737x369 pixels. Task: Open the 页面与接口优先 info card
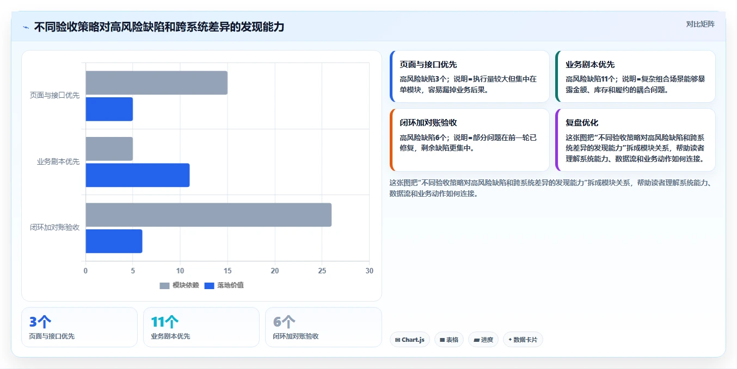click(469, 77)
